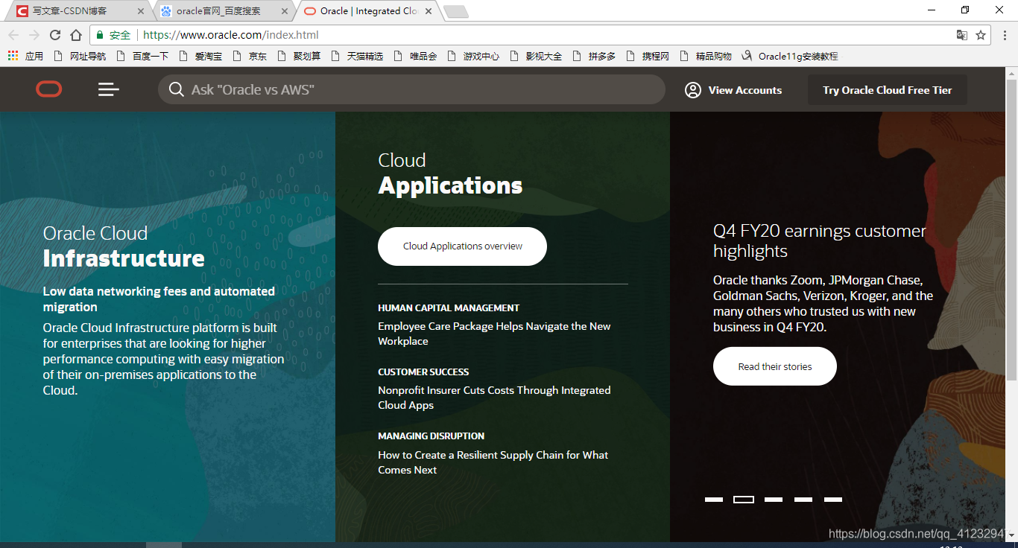The height and width of the screenshot is (548, 1018).
Task: Open the translate page icon
Action: click(x=962, y=35)
